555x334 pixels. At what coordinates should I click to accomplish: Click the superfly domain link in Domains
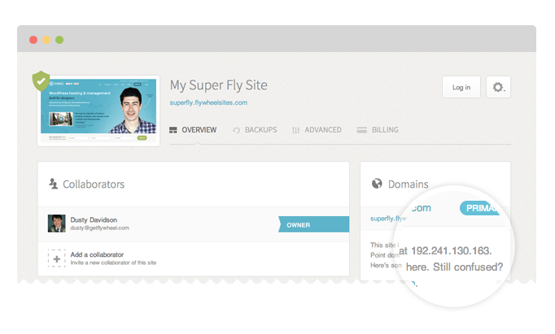point(388,219)
